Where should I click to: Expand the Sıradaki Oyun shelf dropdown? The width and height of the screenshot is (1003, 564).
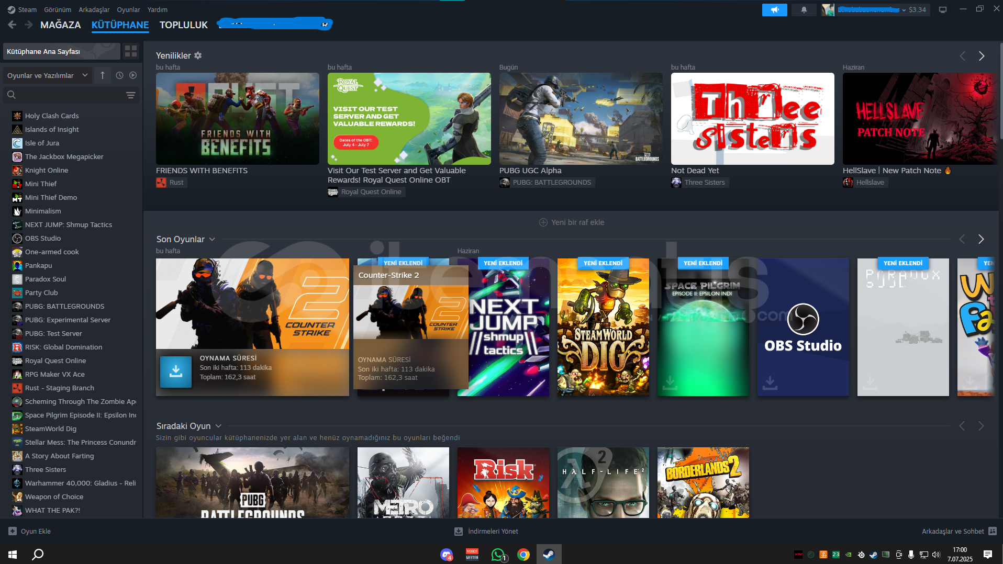(218, 426)
